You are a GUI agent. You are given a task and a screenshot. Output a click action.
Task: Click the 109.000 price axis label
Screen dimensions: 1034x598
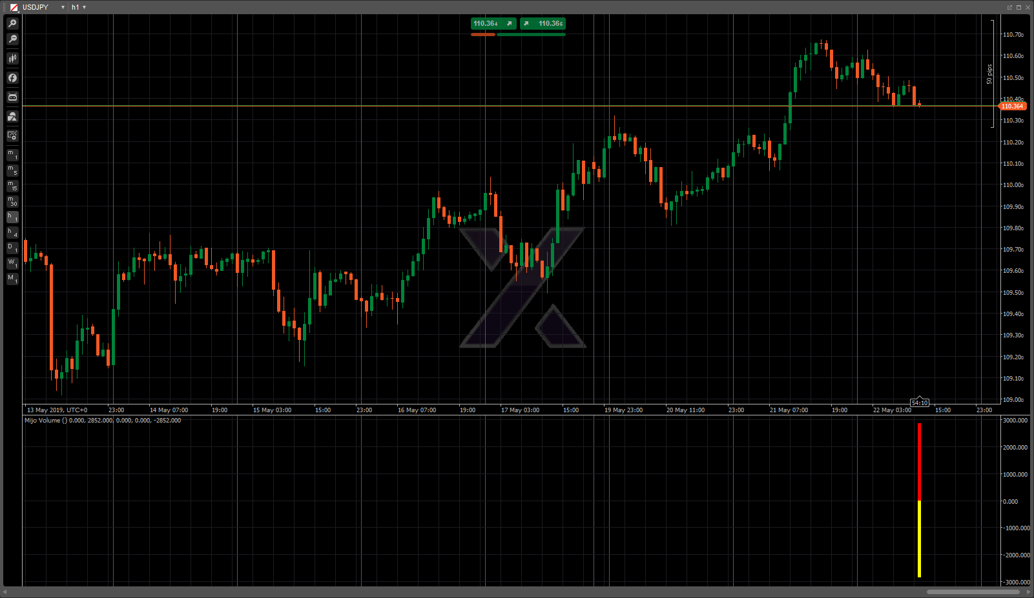(x=1013, y=400)
